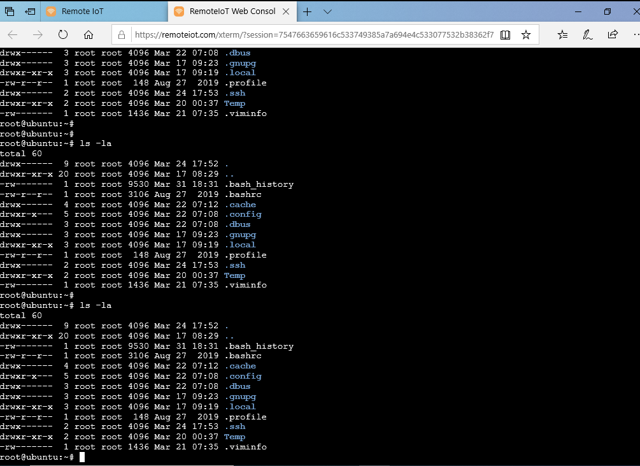Click the Back navigation button

point(13,34)
